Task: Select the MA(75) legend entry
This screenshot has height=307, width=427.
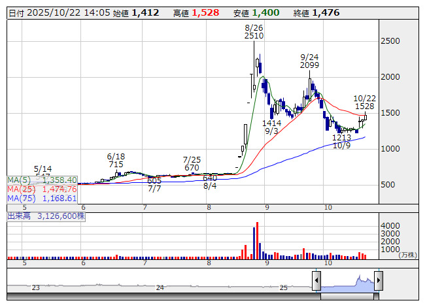Action: click(42, 198)
